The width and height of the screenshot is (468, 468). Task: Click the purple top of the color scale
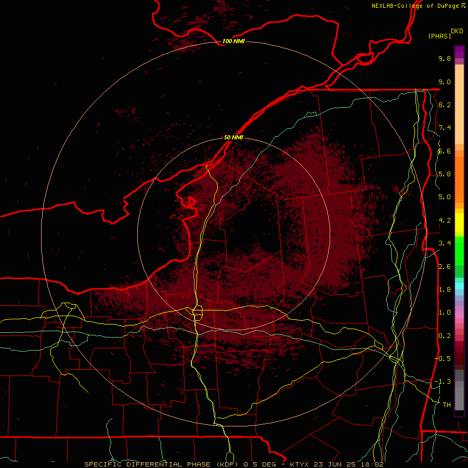click(459, 52)
